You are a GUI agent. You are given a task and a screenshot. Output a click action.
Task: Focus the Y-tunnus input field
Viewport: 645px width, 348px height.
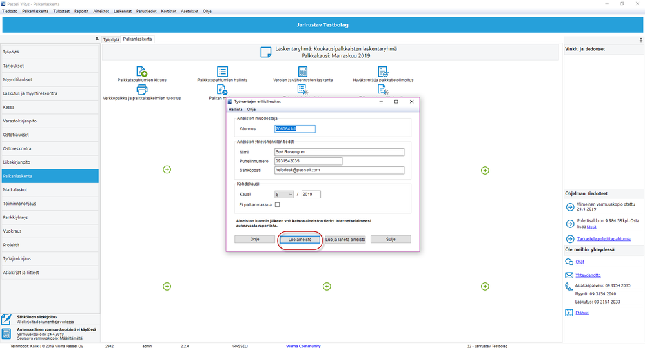[295, 129]
